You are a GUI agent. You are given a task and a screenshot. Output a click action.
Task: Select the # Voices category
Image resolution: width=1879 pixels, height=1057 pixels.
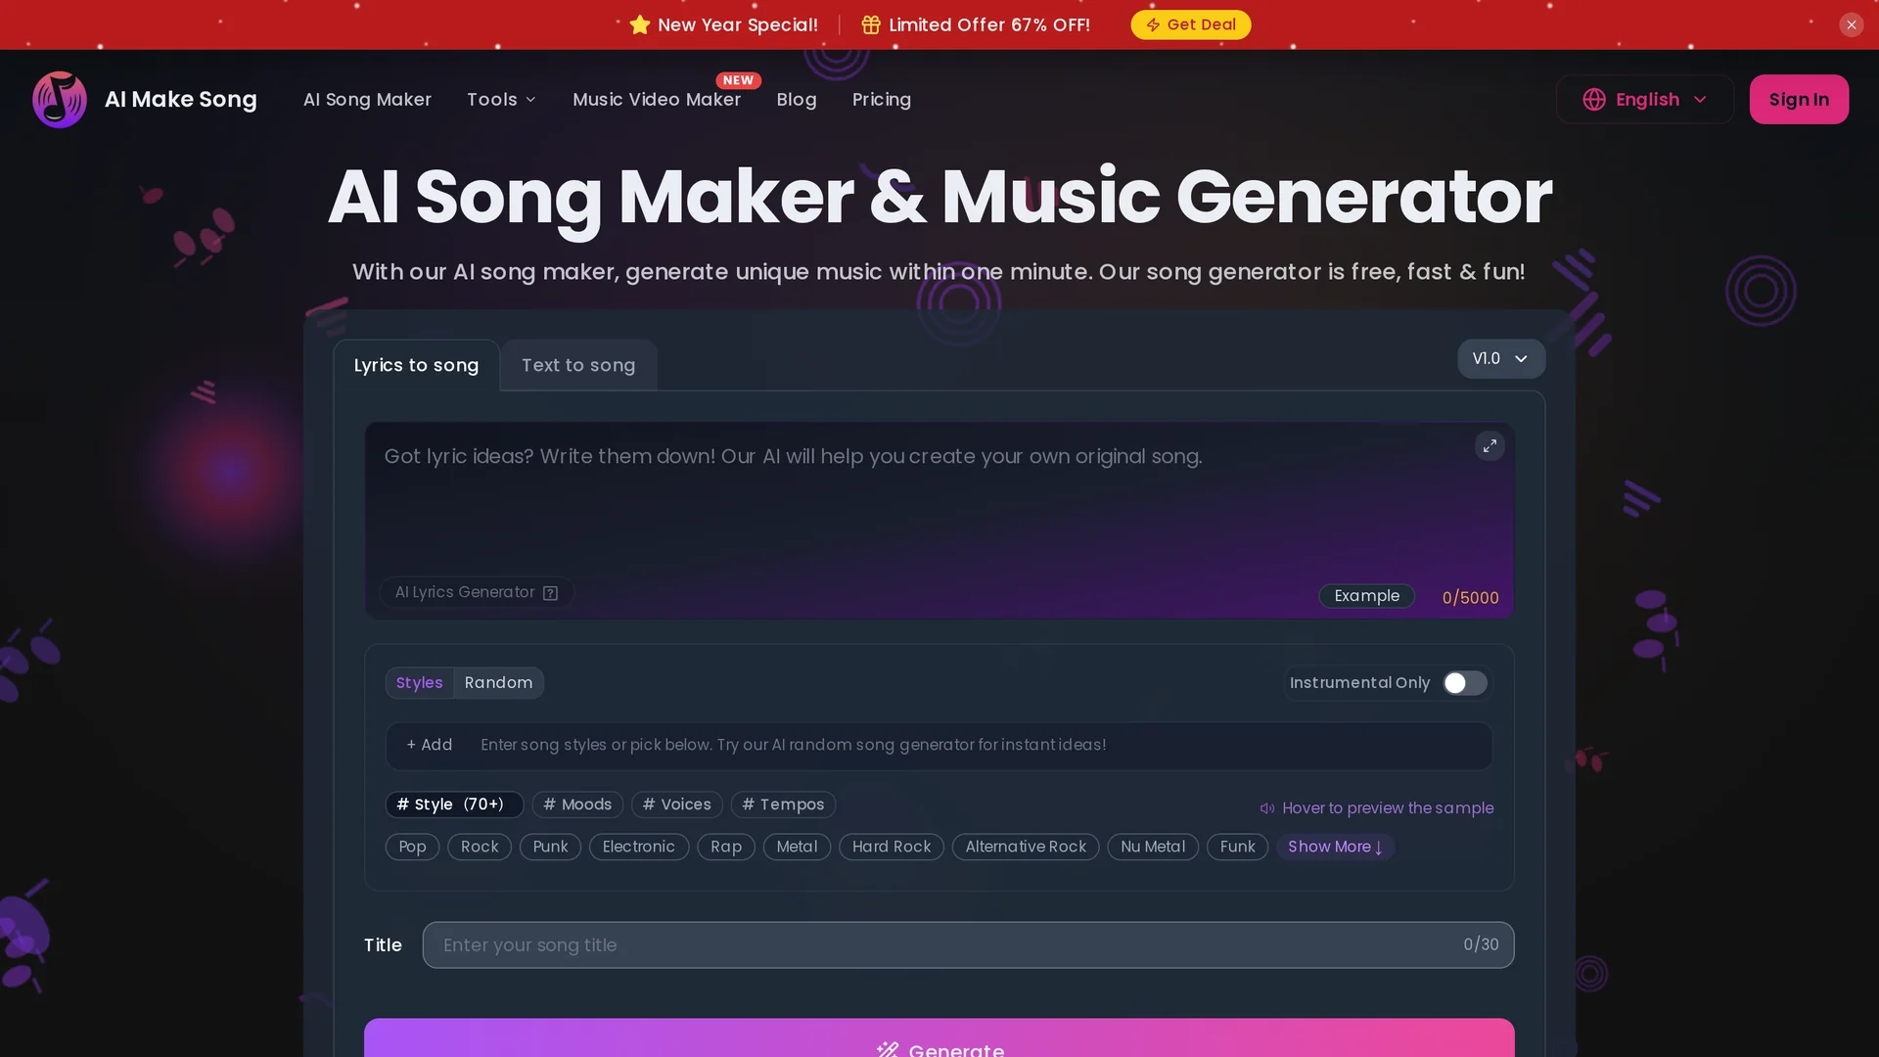point(676,804)
